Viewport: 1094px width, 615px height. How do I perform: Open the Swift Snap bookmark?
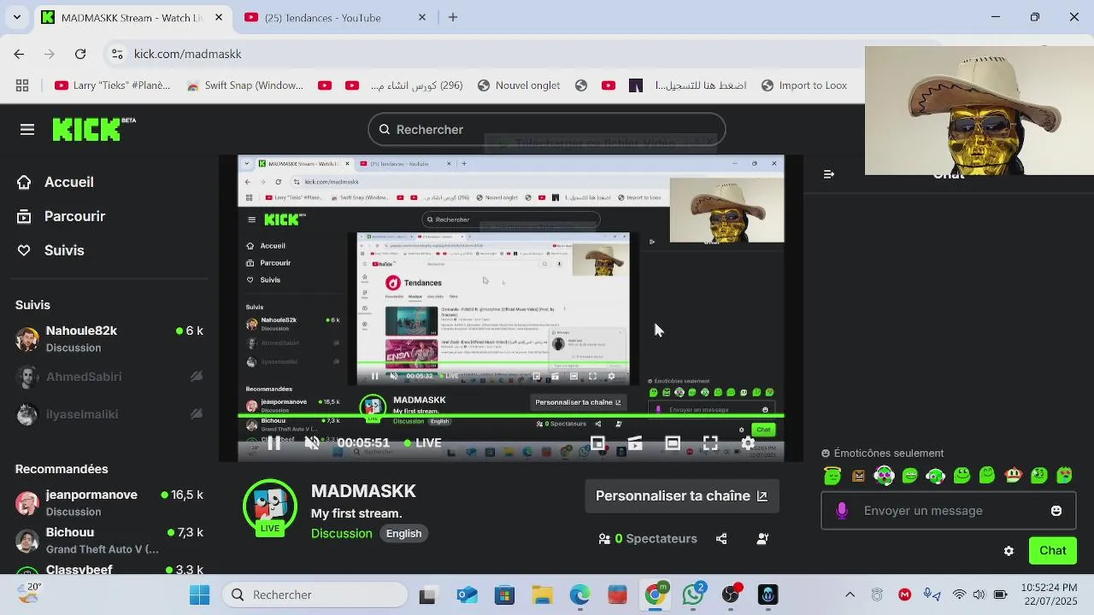pos(245,85)
